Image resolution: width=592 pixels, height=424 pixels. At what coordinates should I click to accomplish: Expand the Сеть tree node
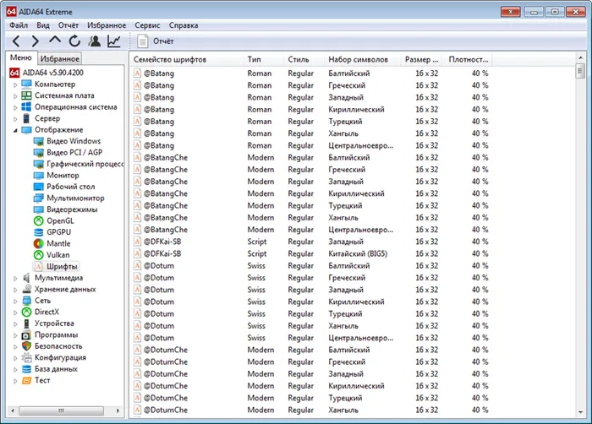(15, 301)
